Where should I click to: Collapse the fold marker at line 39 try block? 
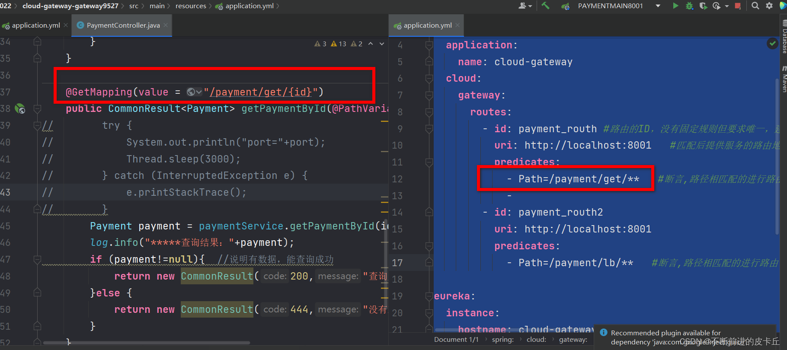pyautogui.click(x=37, y=125)
